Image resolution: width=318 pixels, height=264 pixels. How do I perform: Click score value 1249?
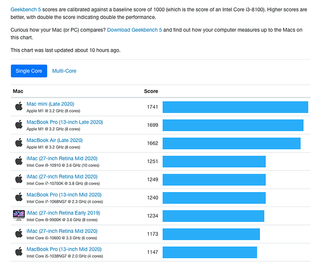click(x=153, y=180)
